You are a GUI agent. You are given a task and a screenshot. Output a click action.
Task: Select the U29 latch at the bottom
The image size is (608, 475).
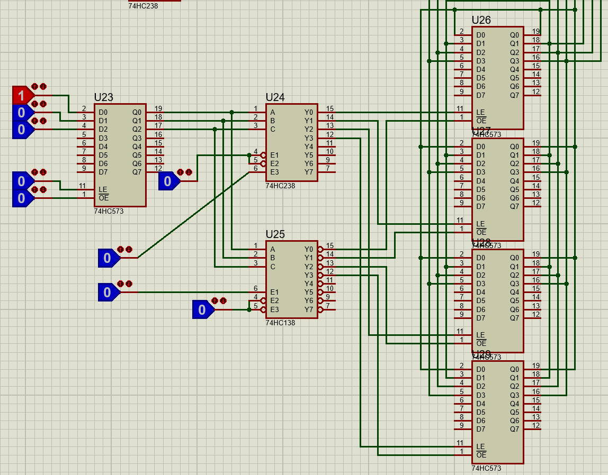(490, 412)
